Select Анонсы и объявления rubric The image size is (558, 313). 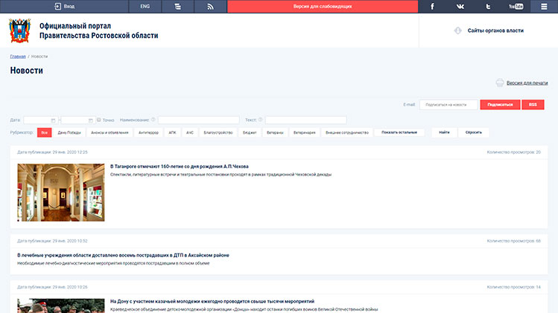(x=110, y=132)
